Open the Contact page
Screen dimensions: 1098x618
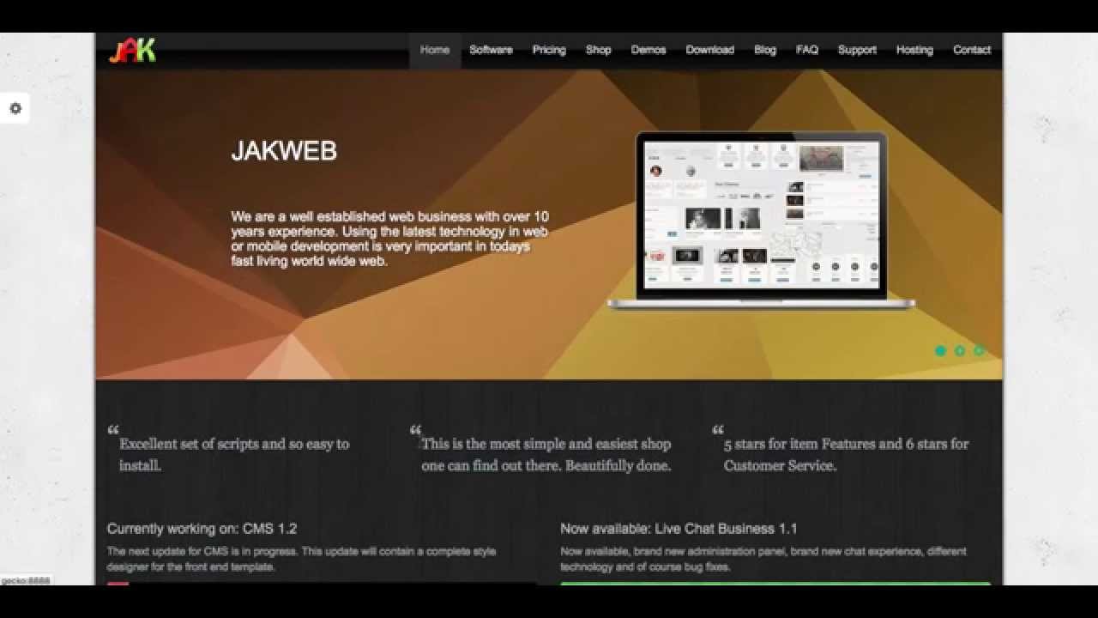point(972,50)
